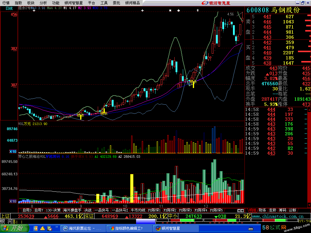Image resolution: width=311 pixels, height=233 pixels.
Task: Click the 深证 index label
Action: pos(89,216)
